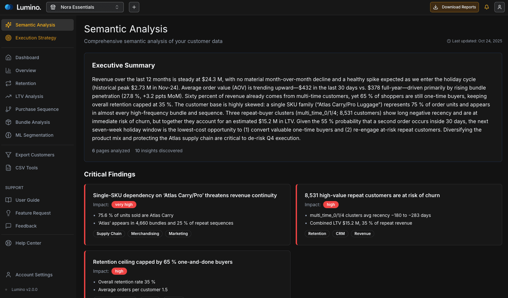Click the Export Customers funnel icon

[9, 155]
